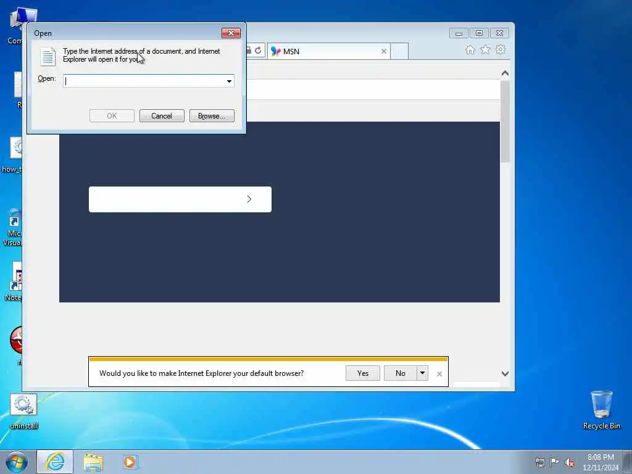Maximize the Internet Explorer window
632x474 pixels.
tap(479, 33)
